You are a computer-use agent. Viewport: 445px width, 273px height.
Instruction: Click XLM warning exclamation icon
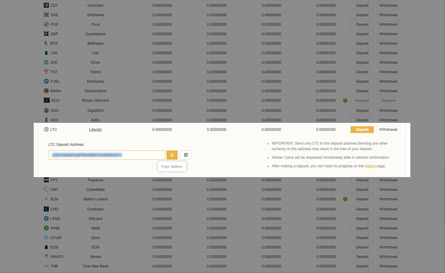click(x=345, y=199)
